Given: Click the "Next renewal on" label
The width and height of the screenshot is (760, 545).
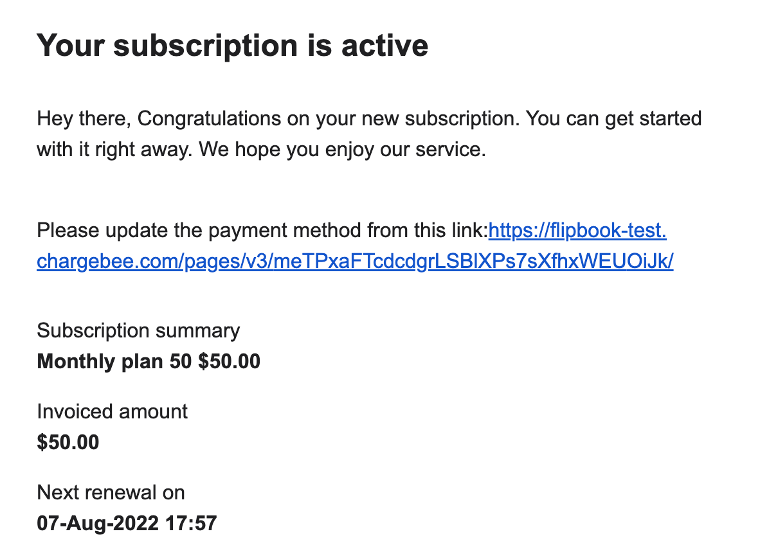Looking at the screenshot, I should (111, 493).
